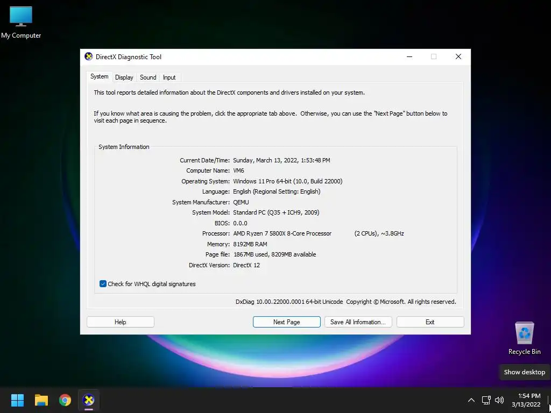This screenshot has width=551, height=413.
Task: Click the Language value English
Action: [x=277, y=192]
